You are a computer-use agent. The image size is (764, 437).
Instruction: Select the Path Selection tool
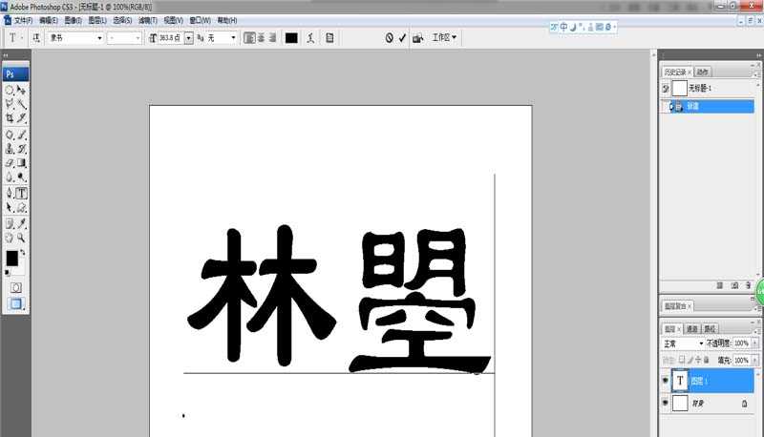click(x=10, y=207)
